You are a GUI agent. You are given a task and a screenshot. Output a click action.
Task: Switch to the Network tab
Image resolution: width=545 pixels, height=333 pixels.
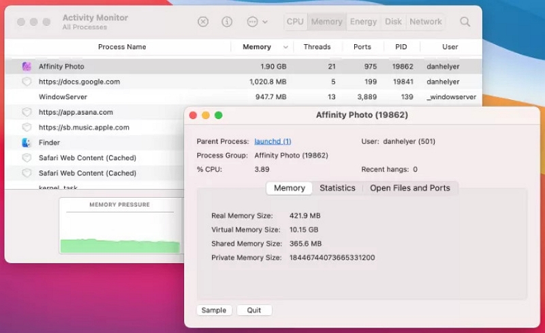point(425,22)
